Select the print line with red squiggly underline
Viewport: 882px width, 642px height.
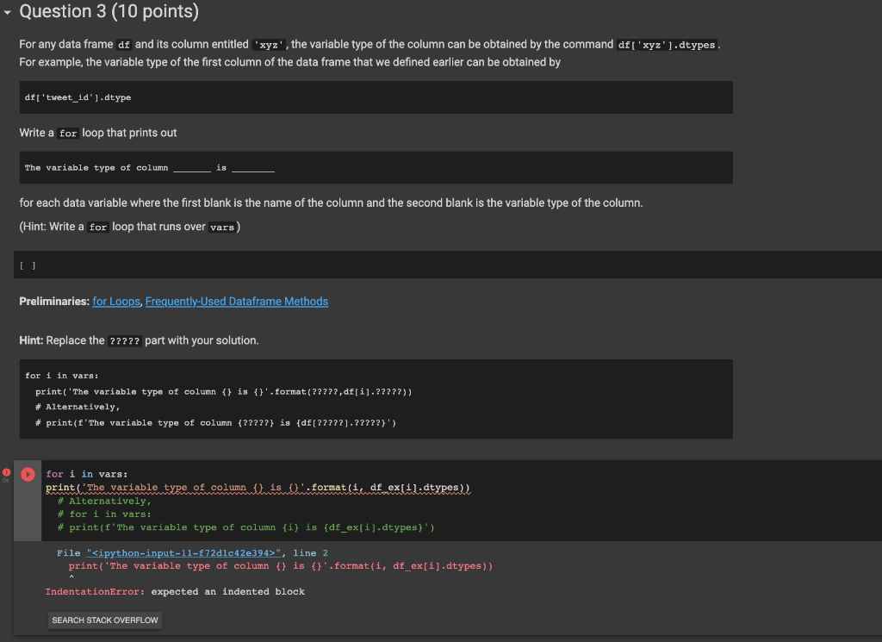click(258, 487)
